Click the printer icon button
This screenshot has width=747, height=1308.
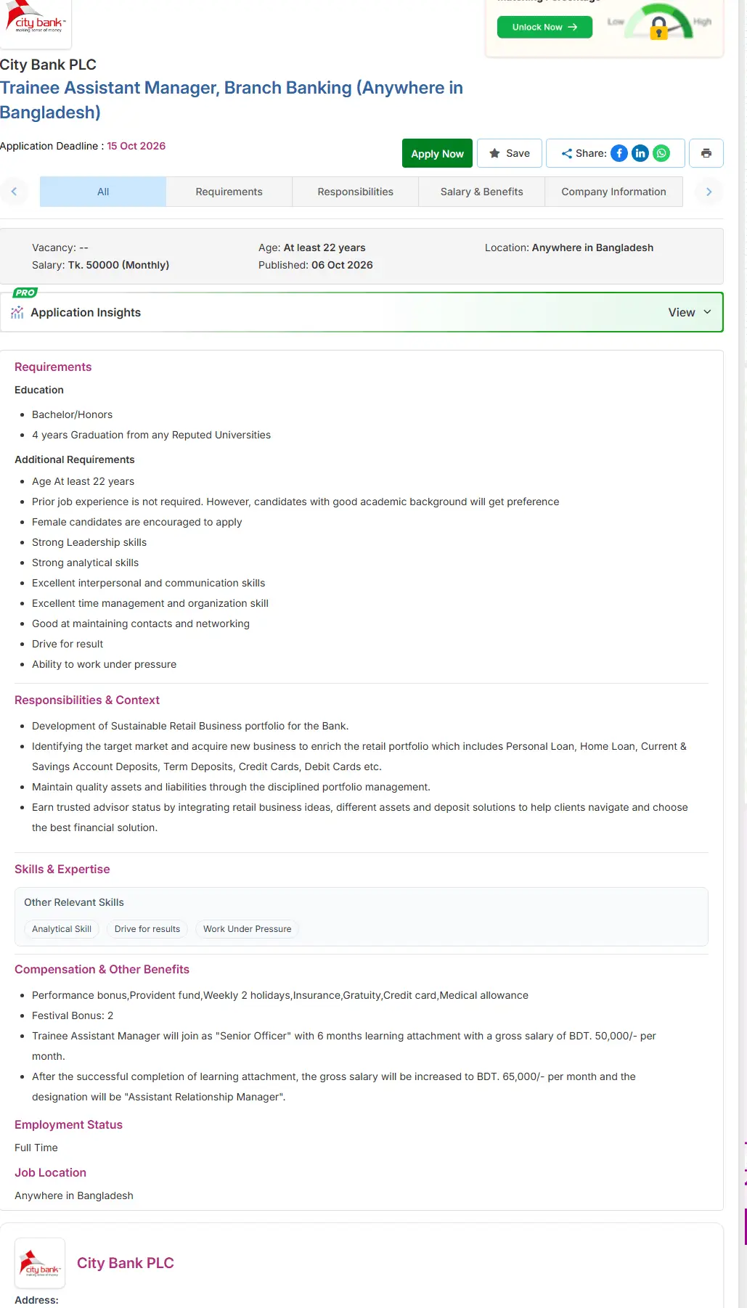click(x=706, y=153)
